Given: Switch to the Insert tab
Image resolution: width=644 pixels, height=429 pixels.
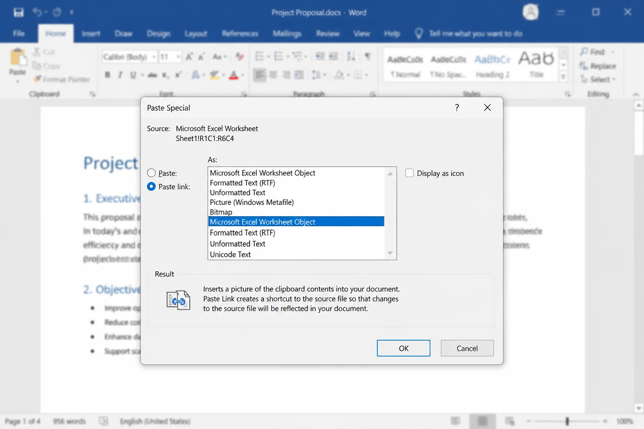Looking at the screenshot, I should 91,34.
